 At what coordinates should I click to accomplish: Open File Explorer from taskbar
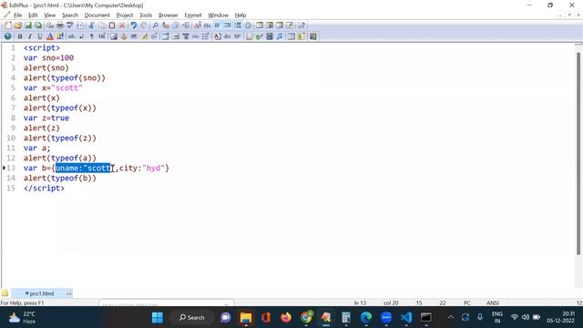tap(246, 318)
